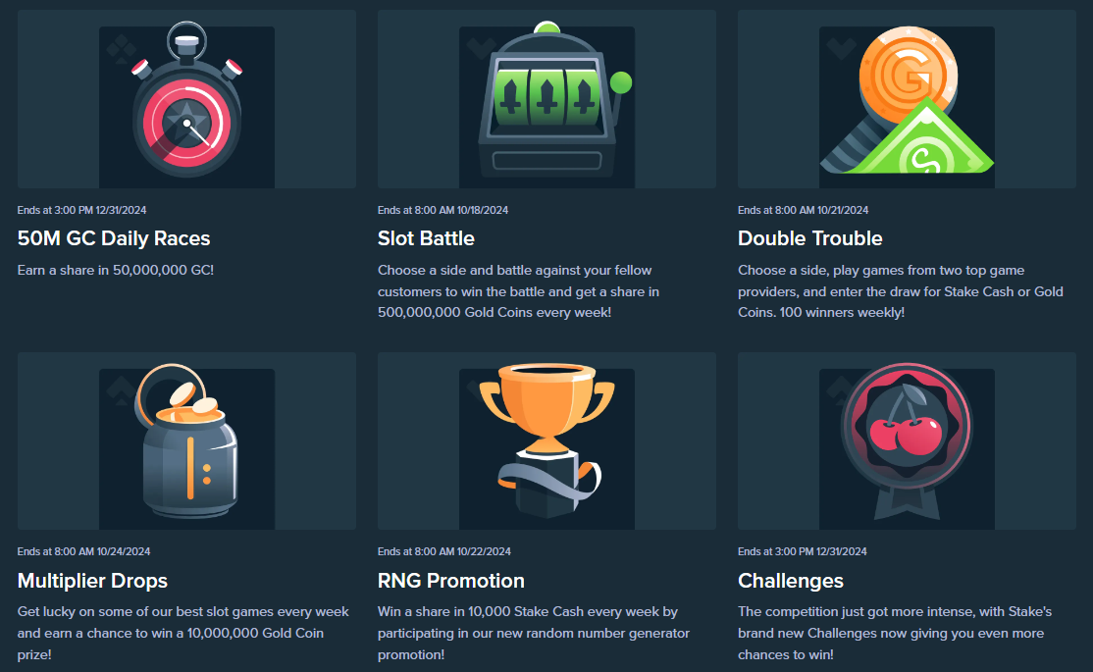Click the Challenges description text

(895, 633)
